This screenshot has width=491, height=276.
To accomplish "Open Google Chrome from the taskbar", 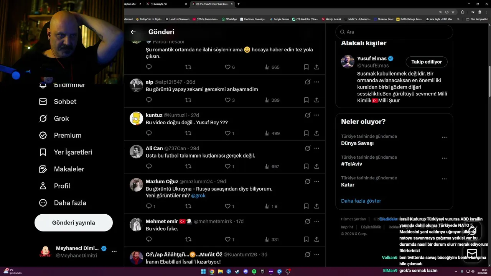I will 212,271.
